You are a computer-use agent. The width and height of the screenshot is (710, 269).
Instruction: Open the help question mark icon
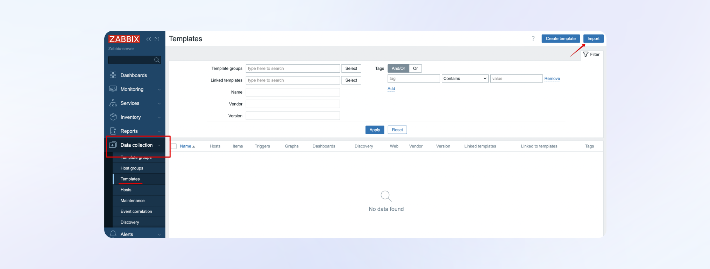(x=533, y=39)
